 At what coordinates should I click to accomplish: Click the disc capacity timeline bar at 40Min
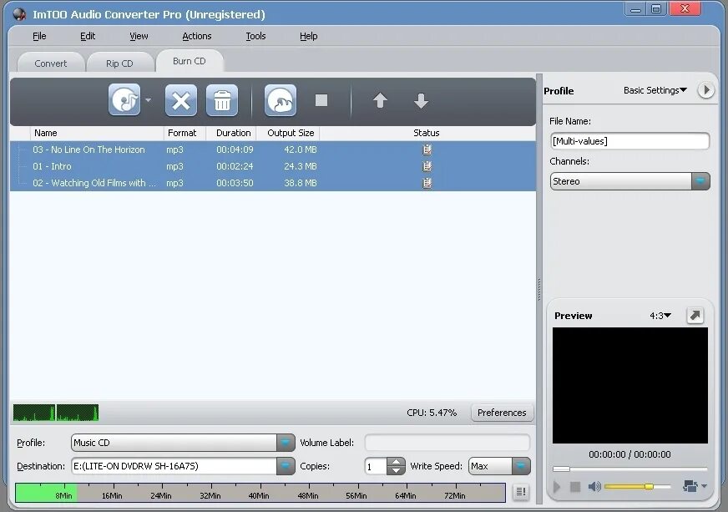click(259, 493)
